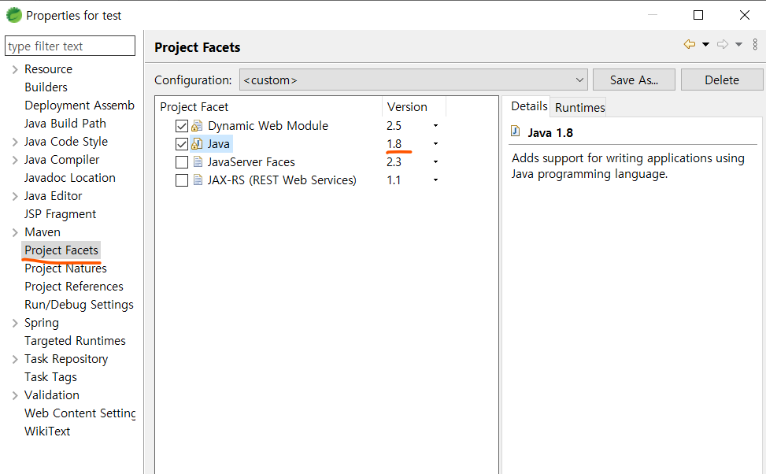Open Project References page
766x474 pixels.
pyautogui.click(x=74, y=287)
